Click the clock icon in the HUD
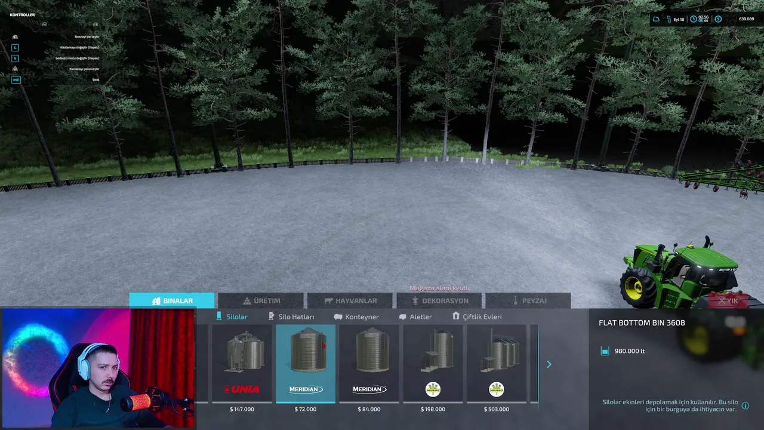764x430 pixels. (694, 19)
